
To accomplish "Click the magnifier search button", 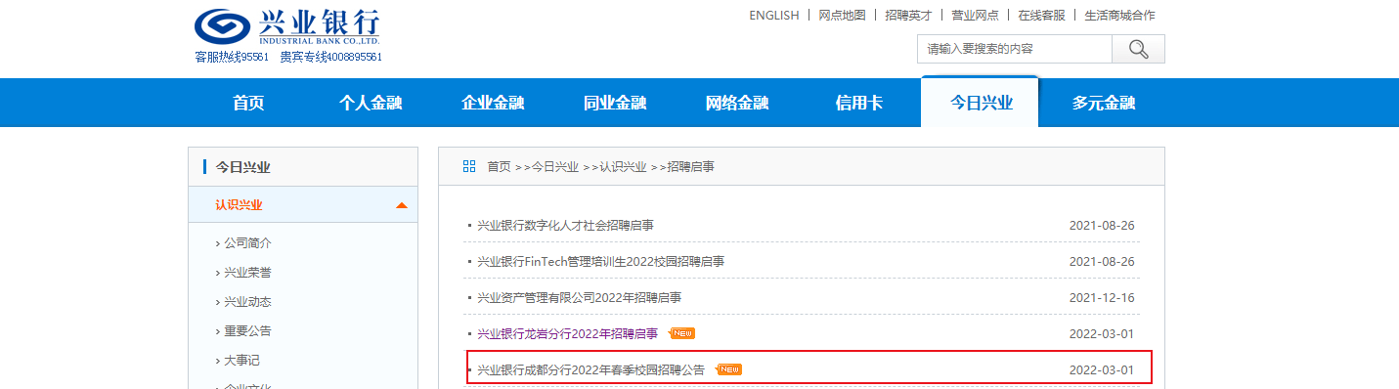I will tap(1138, 49).
